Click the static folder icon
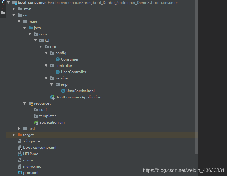 click(x=36, y=110)
